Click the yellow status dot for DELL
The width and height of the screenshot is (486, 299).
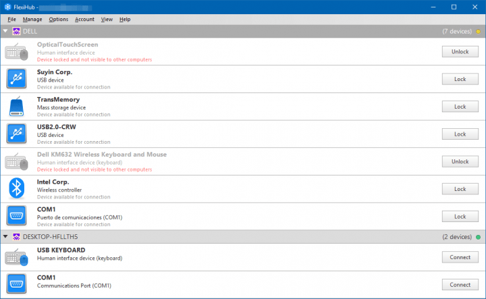(x=478, y=31)
